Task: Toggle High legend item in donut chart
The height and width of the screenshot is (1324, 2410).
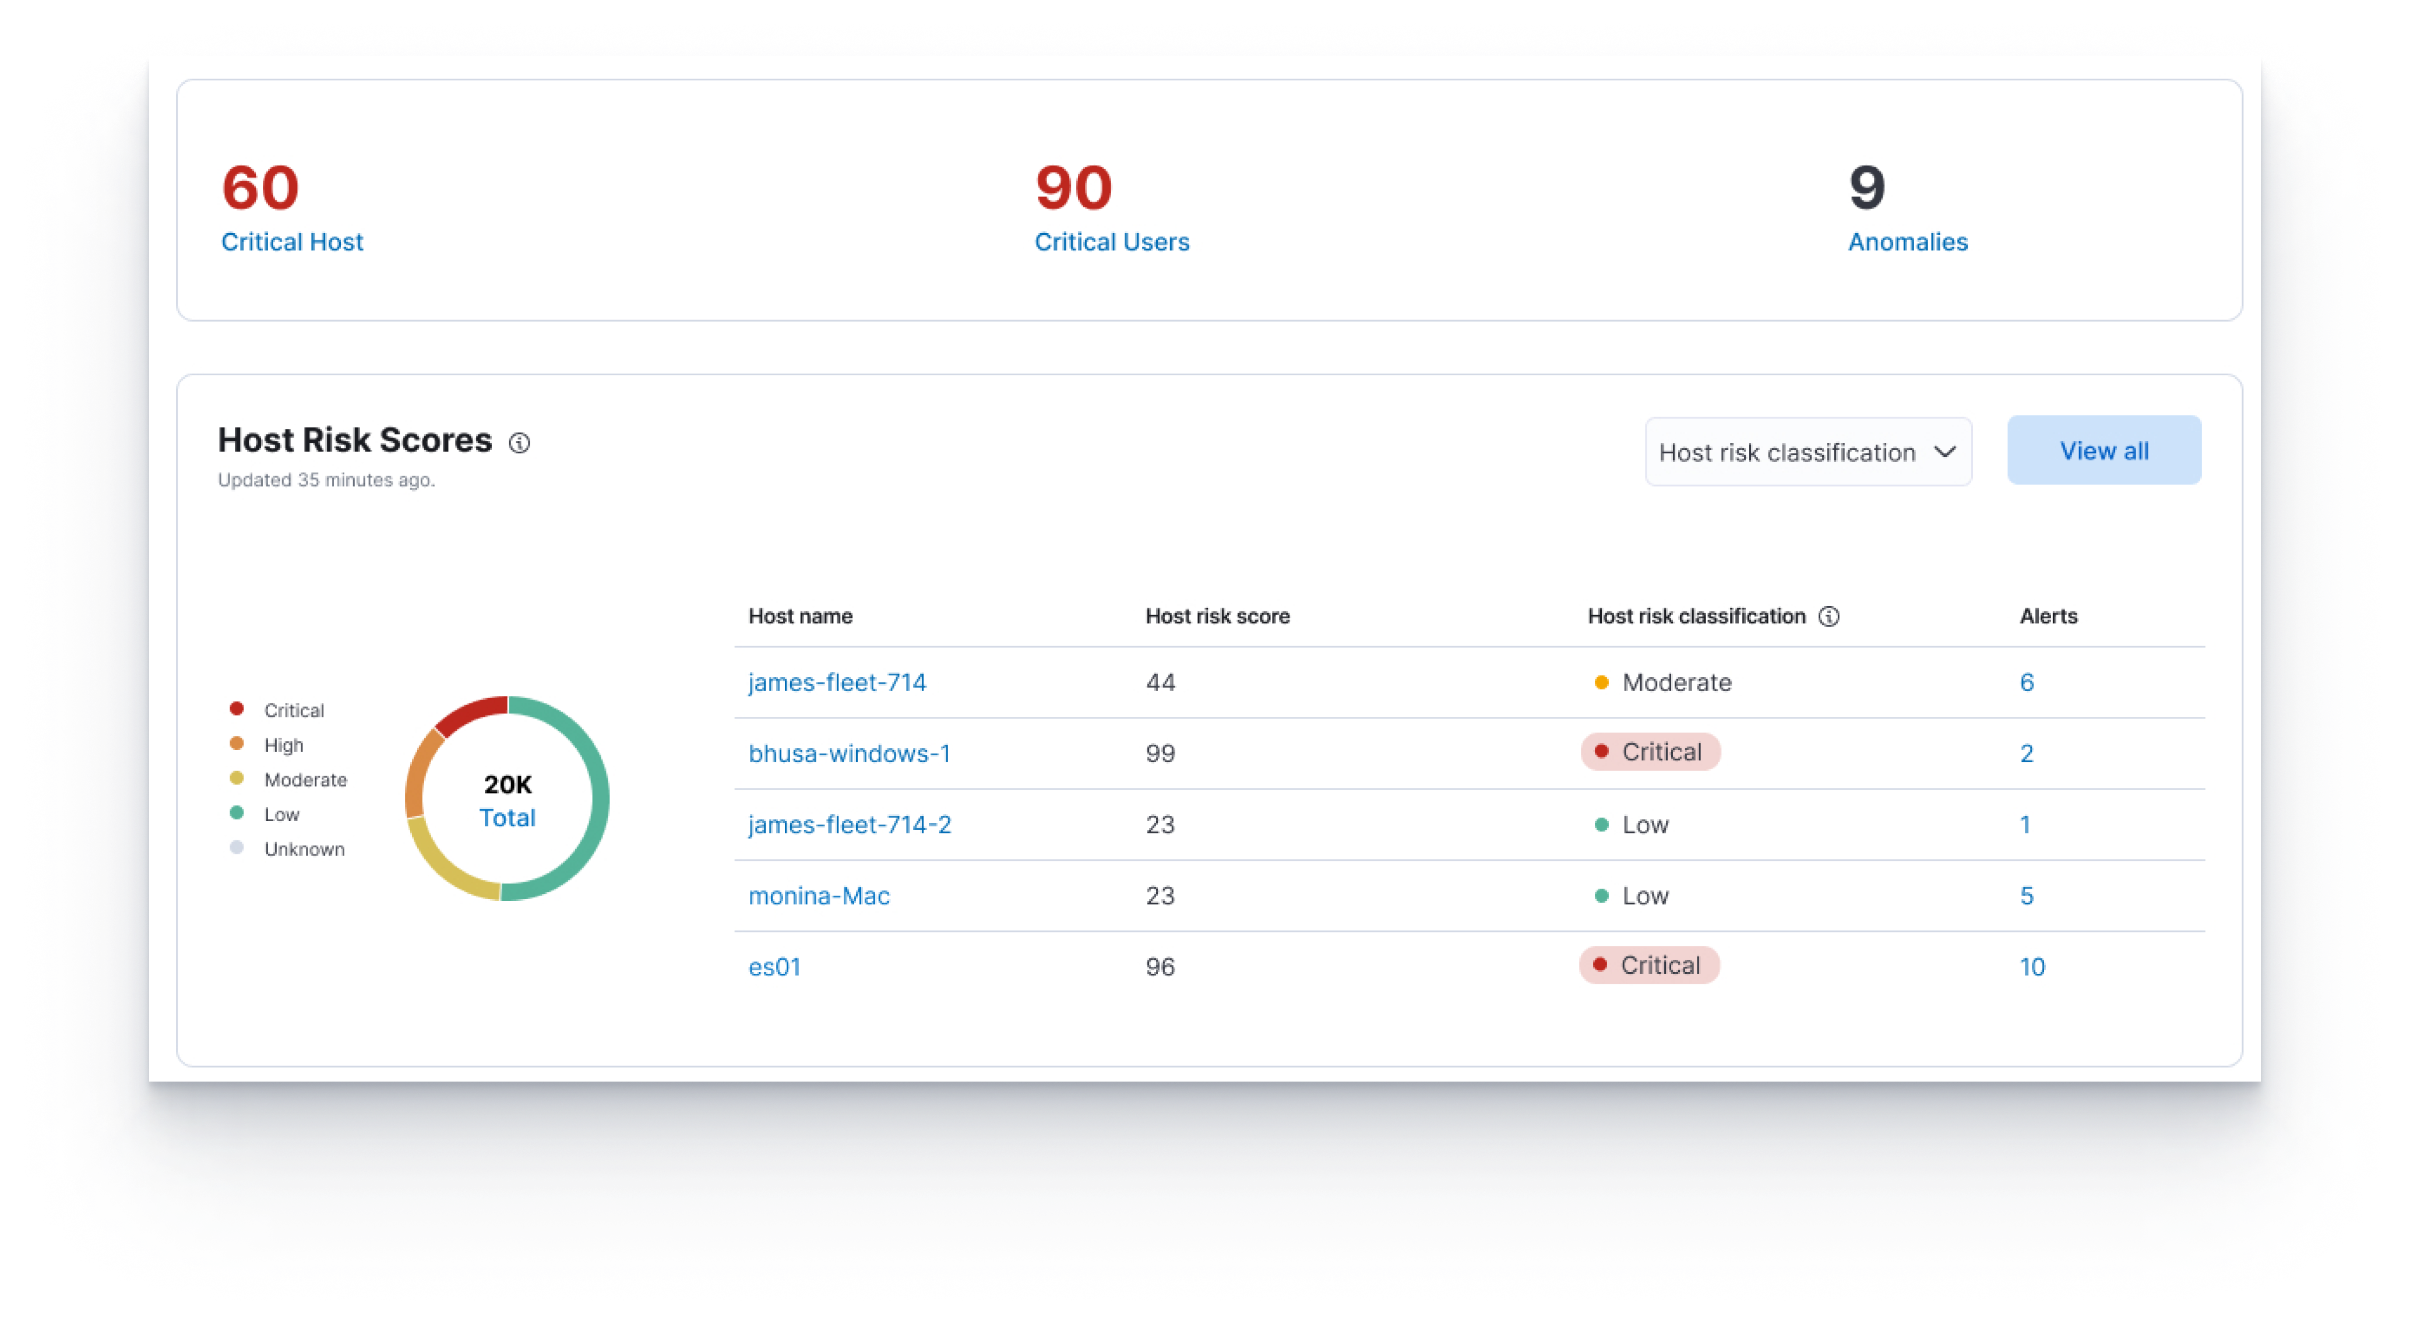Action: click(x=283, y=745)
